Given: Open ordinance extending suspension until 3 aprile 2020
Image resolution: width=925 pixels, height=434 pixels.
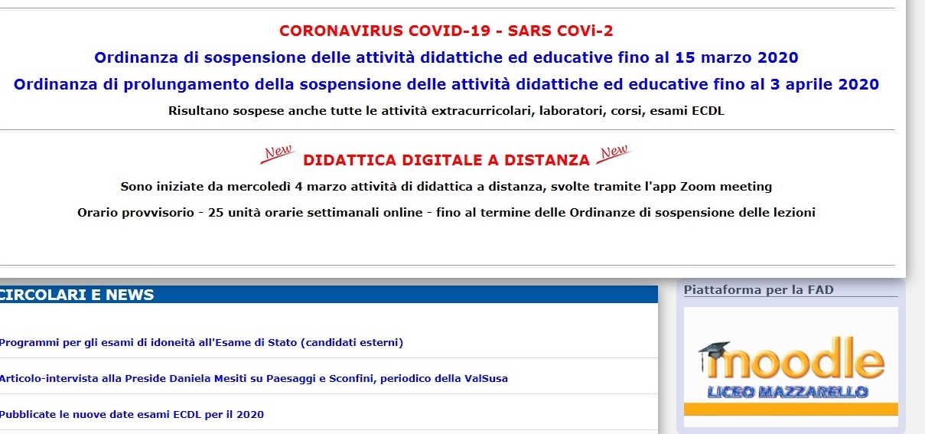Looking at the screenshot, I should pyautogui.click(x=446, y=85).
